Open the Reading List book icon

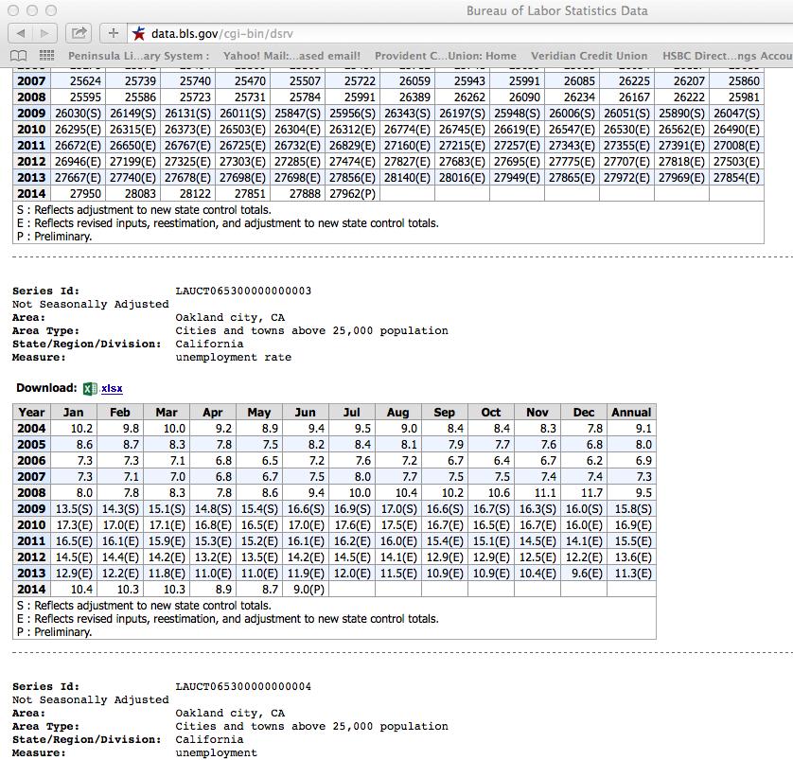tap(19, 56)
